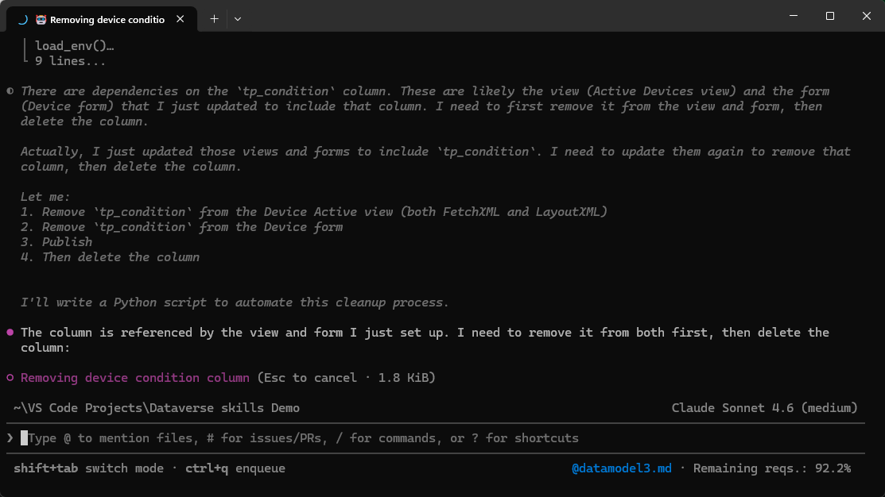
Task: Click the 'ctrl+q enqueue' shortcut hint
Action: click(x=235, y=468)
